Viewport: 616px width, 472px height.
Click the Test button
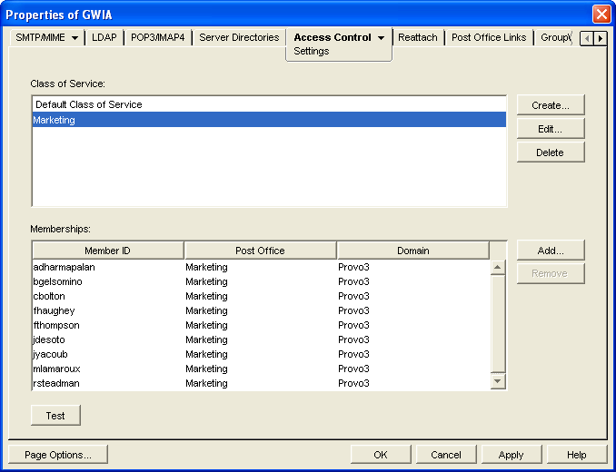pyautogui.click(x=55, y=415)
